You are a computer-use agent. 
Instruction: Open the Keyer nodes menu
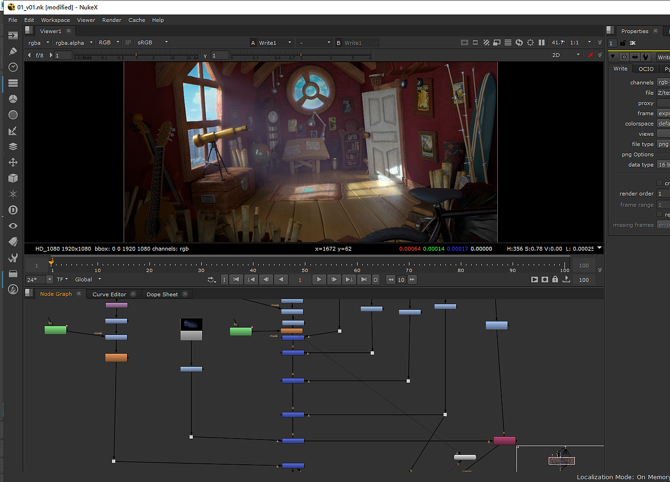click(x=13, y=130)
